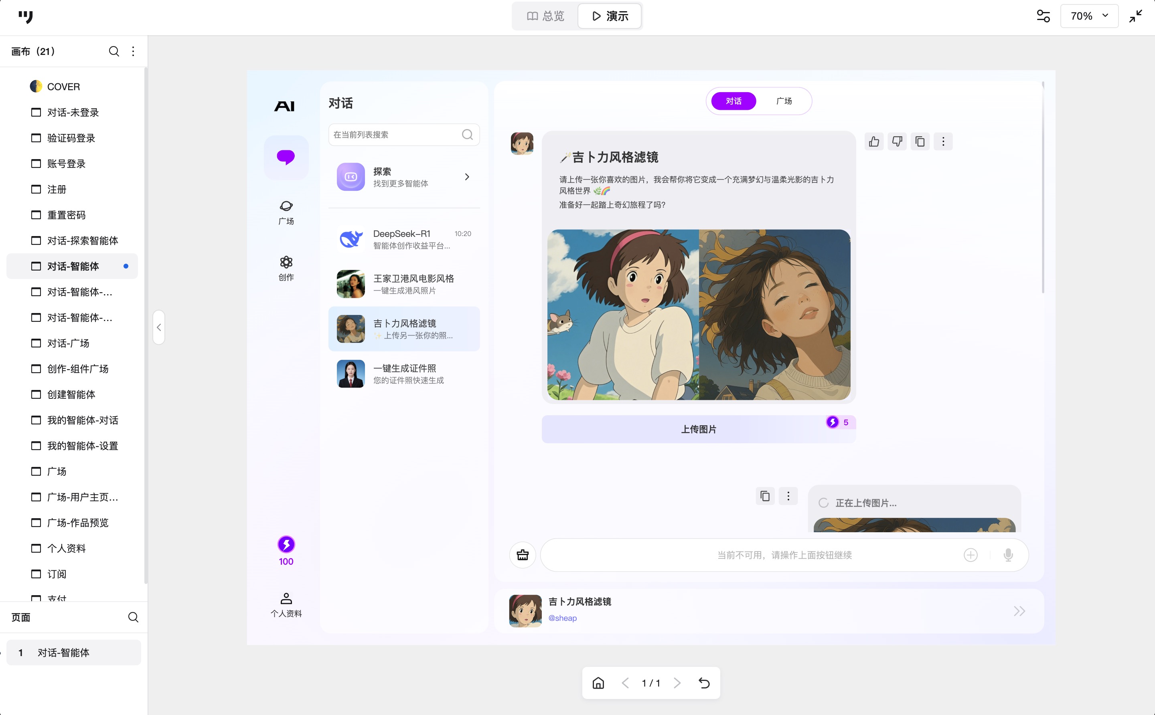
Task: Click the disabled message input field
Action: pyautogui.click(x=784, y=555)
